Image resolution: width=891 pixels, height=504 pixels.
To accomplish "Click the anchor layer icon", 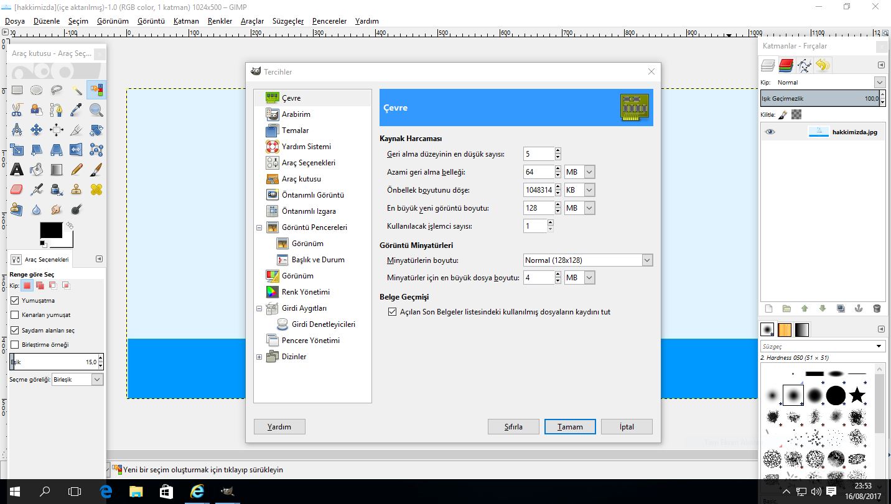I will [x=859, y=308].
